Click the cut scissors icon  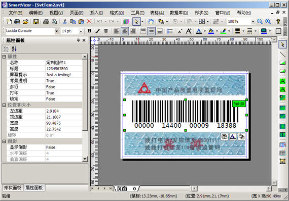(x=65, y=22)
